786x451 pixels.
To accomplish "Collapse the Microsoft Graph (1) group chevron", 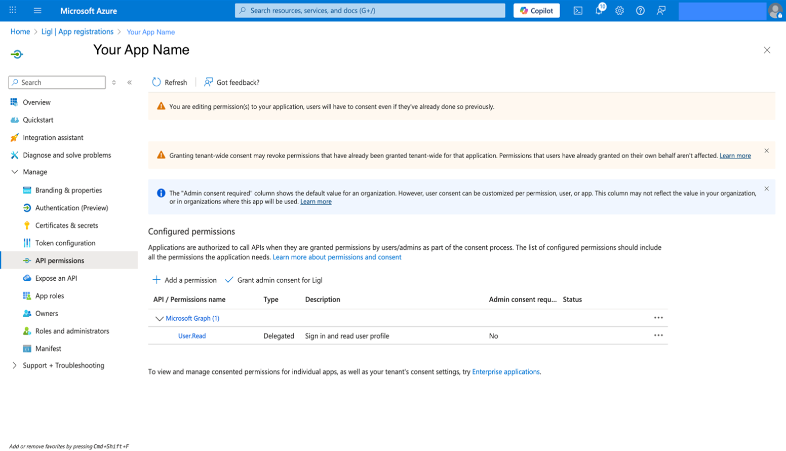I will click(x=159, y=319).
